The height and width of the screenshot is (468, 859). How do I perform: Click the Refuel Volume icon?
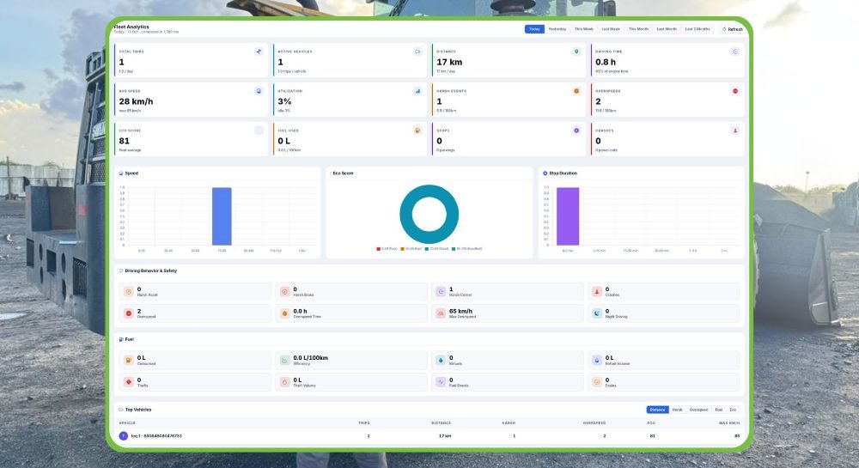click(597, 360)
